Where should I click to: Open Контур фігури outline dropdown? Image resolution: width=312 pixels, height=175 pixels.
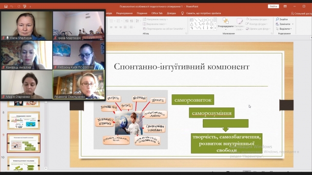[257, 24]
